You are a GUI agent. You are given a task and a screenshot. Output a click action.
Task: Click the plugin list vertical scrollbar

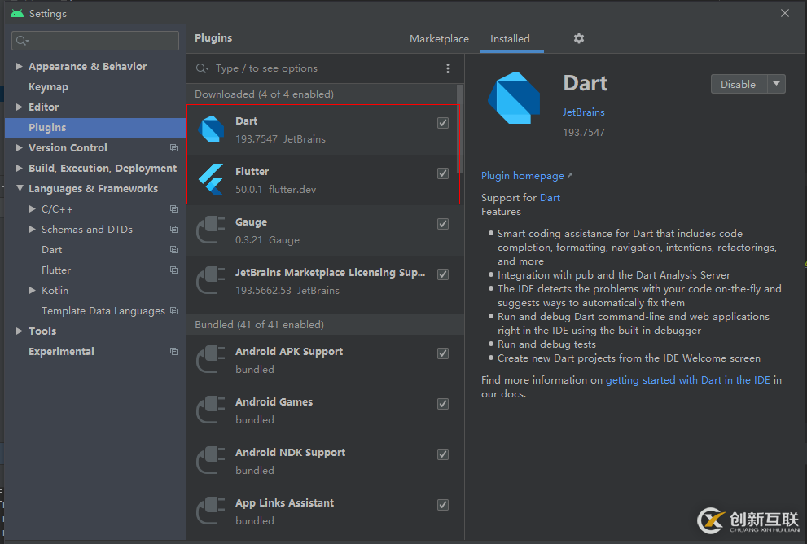(x=460, y=130)
